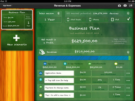Uncheck the iPad device checkbox
This screenshot has width=135, height=101.
click(129, 19)
